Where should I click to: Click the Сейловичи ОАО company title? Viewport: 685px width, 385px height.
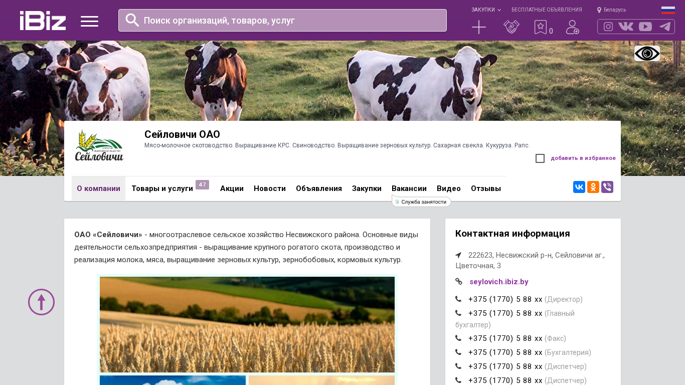coord(182,134)
